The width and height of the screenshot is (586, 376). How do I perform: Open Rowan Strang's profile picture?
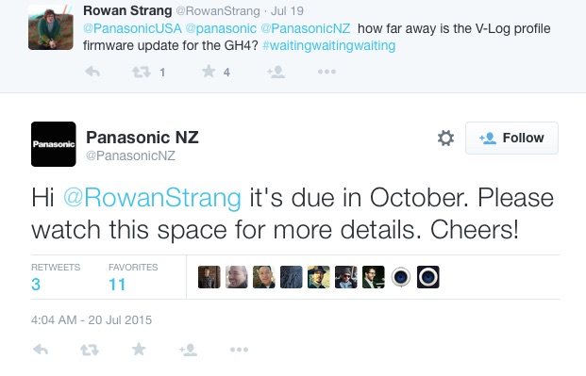pos(50,27)
